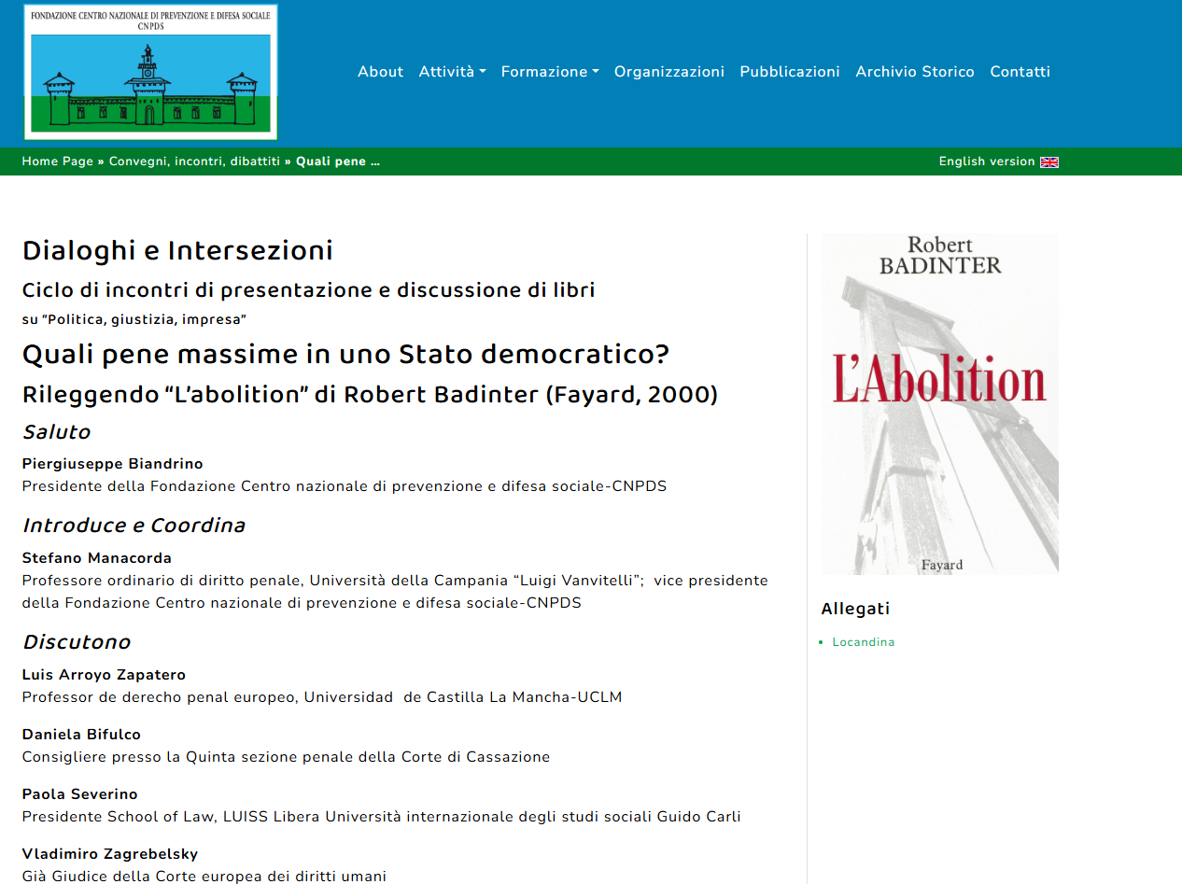
Task: Click the L'Abolition book cover image
Action: [939, 403]
